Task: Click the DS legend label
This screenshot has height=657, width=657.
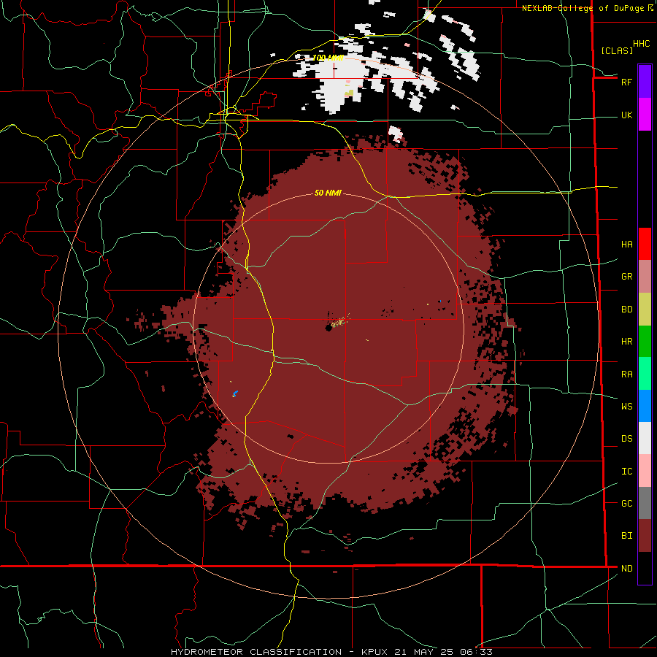Action: (626, 439)
